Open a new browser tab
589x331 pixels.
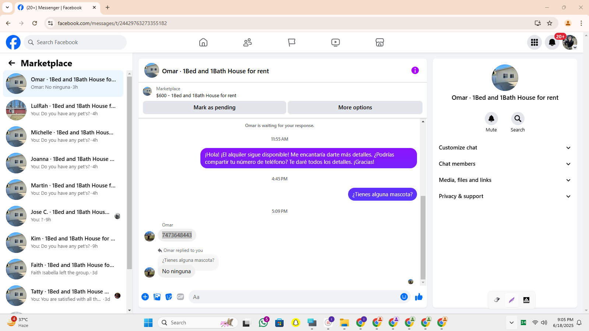pyautogui.click(x=108, y=7)
